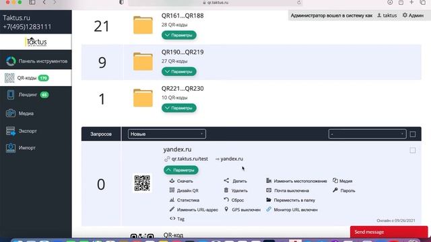Screen dimensions: 431x242
Task: Click the yandex.ru QR code thumbnail
Action: (x=142, y=184)
